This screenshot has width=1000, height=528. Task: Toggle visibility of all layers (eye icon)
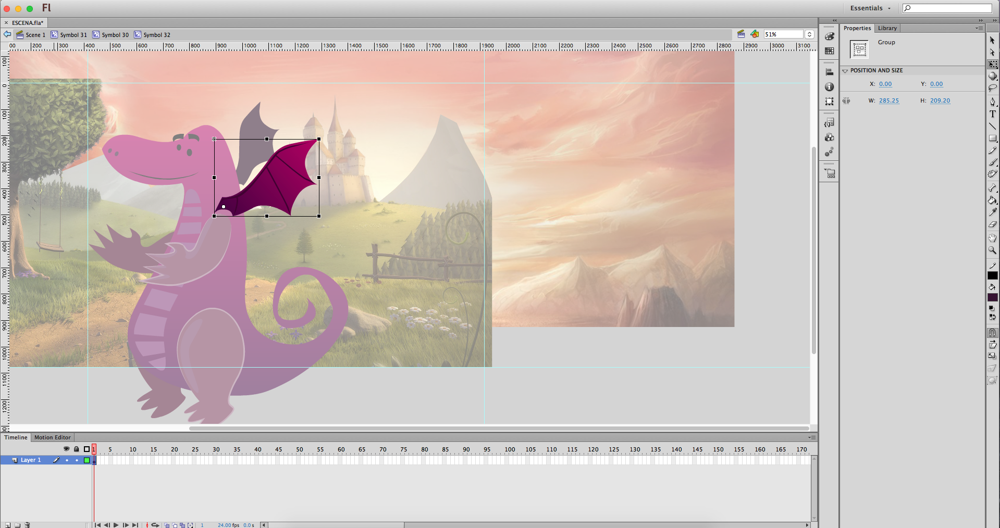click(66, 449)
